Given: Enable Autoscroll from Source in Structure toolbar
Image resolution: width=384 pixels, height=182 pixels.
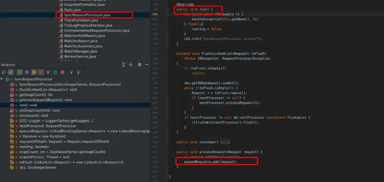Looking at the screenshot, I should click(x=78, y=72).
